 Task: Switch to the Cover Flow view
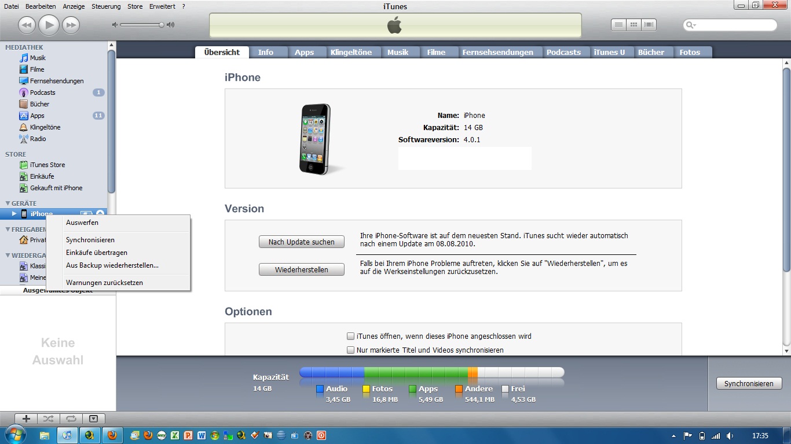(649, 25)
